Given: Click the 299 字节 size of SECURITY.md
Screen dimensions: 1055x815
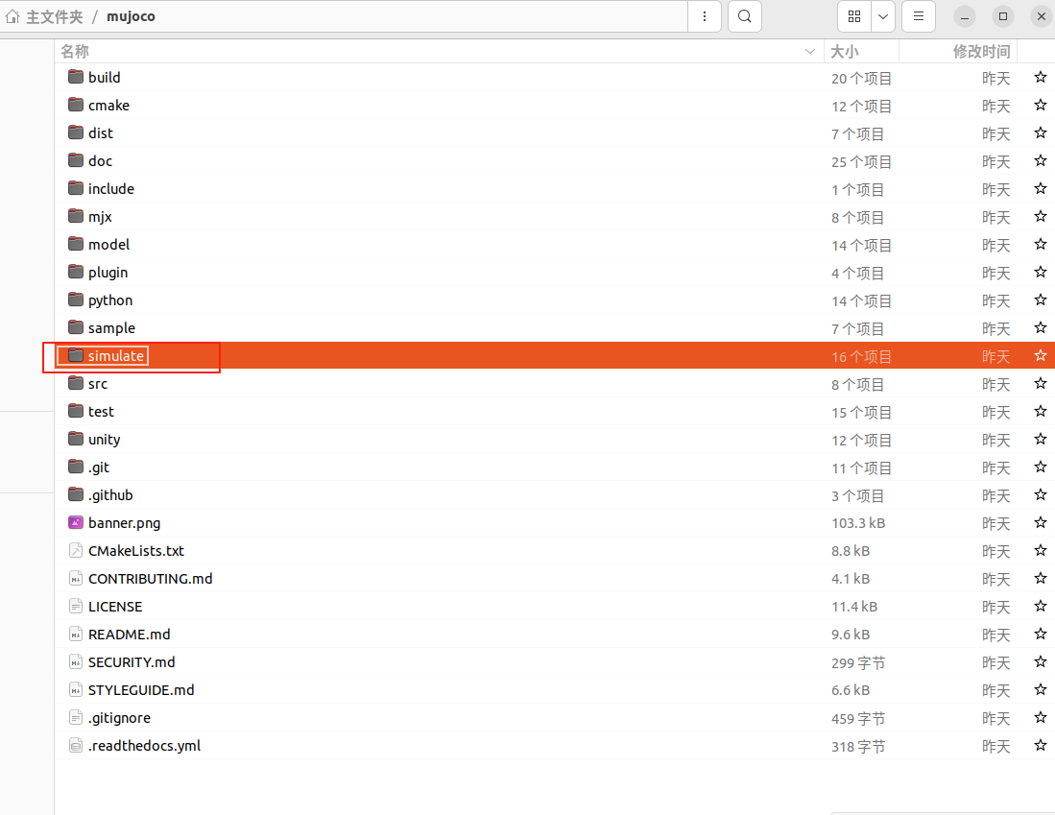Looking at the screenshot, I should (x=858, y=663).
